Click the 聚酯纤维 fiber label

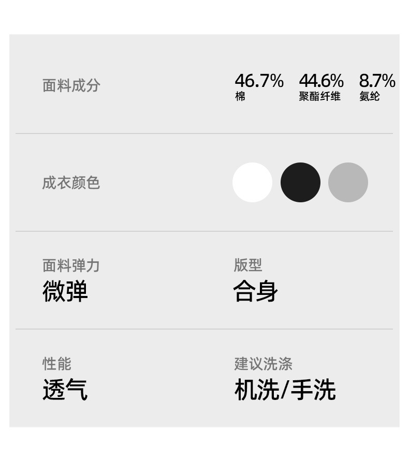[319, 97]
